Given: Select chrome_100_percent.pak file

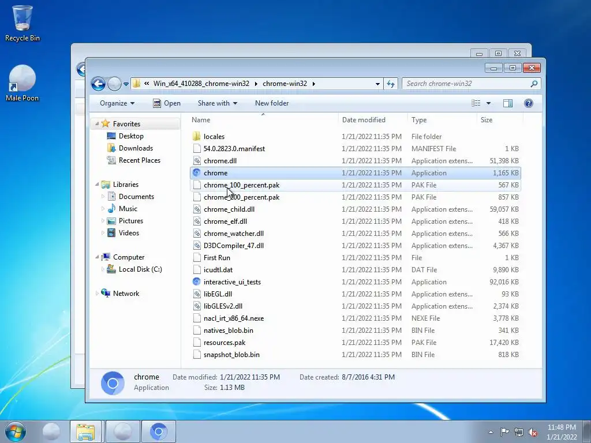Looking at the screenshot, I should pyautogui.click(x=242, y=185).
